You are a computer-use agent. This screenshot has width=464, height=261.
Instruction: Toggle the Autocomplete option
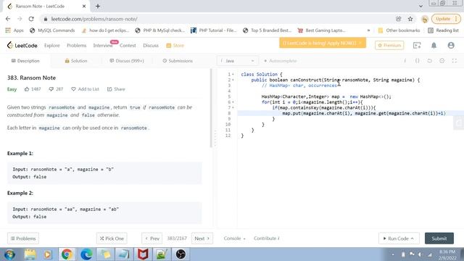[280, 61]
